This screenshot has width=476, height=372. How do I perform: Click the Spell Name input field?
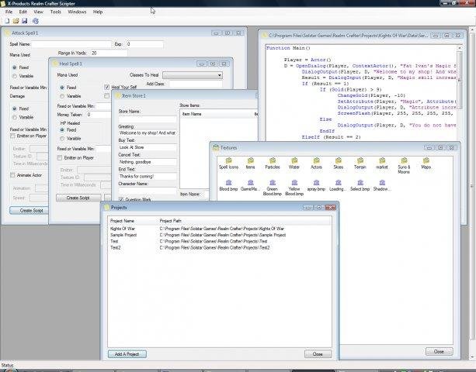point(71,44)
